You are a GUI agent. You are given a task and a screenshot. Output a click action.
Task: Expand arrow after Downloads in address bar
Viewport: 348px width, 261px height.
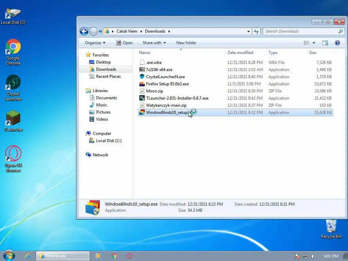169,31
